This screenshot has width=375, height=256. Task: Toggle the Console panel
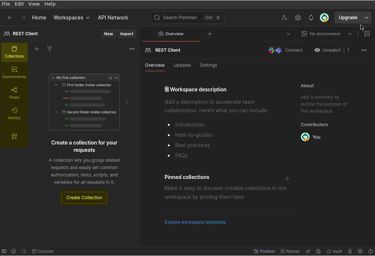(43, 251)
